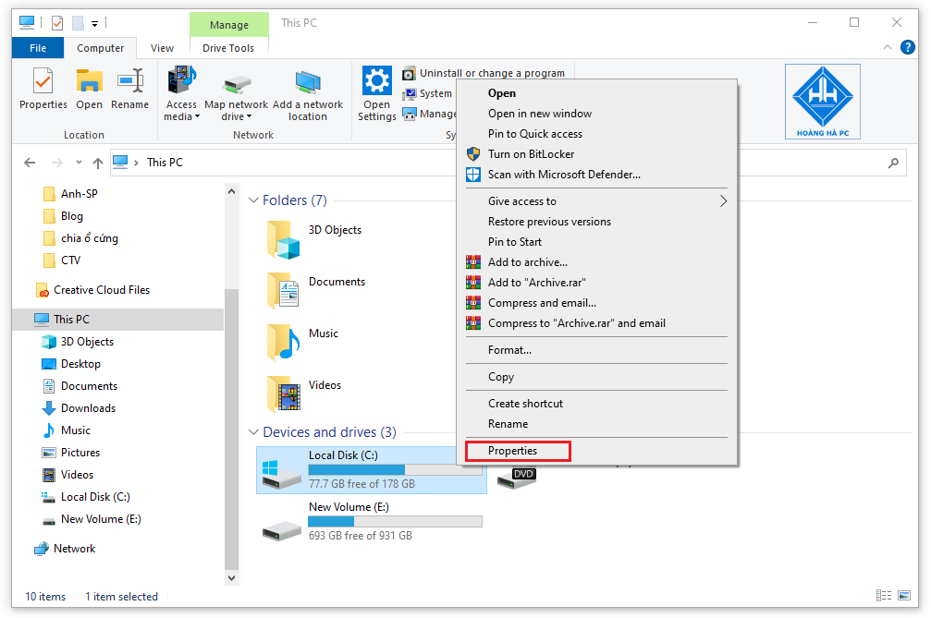The image size is (931, 618).
Task: Click the sidebar scroll up arrow
Action: [x=231, y=191]
